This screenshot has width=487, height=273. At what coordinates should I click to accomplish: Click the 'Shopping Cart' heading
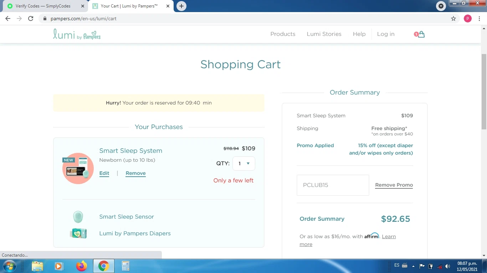tap(240, 64)
